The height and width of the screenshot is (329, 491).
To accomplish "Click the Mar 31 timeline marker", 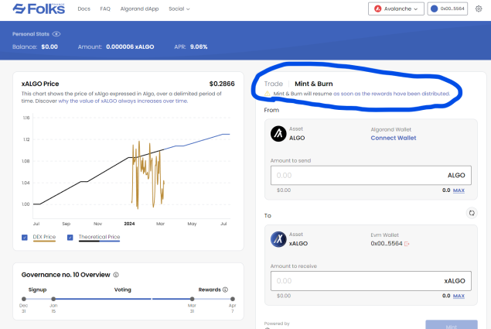I will 192,299.
